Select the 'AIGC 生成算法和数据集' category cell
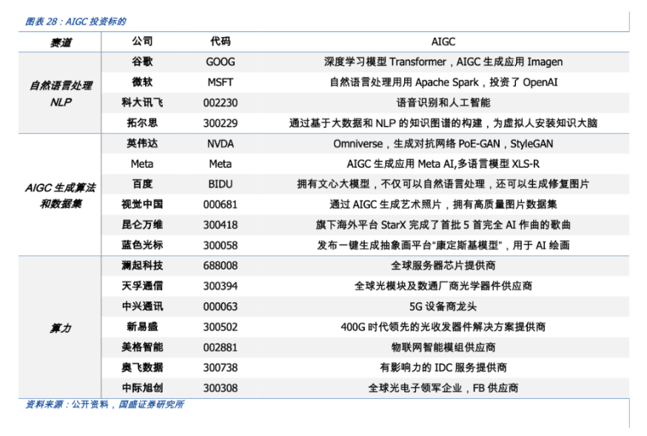The width and height of the screenshot is (647, 436). tap(61, 195)
